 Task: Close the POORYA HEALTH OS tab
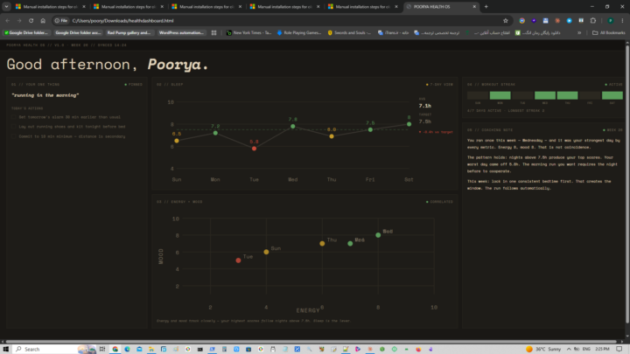[x=474, y=7]
